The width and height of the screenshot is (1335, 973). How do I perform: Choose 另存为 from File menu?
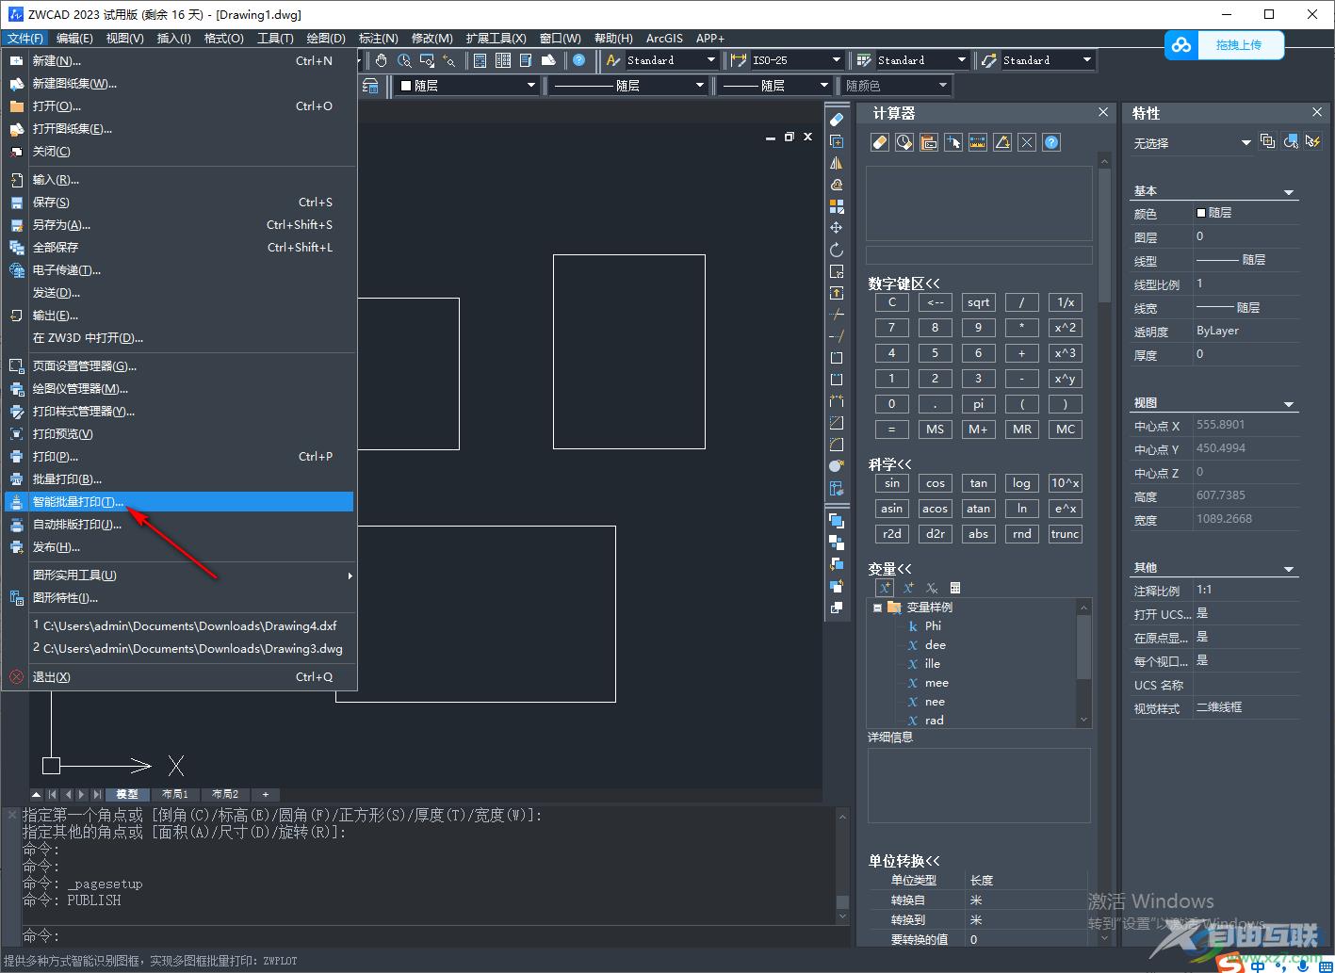tap(179, 225)
